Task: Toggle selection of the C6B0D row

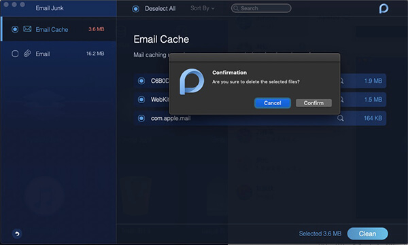Action: click(141, 81)
